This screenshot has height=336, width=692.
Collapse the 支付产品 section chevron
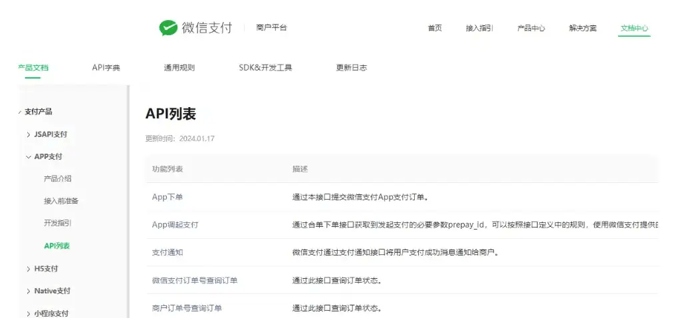pyautogui.click(x=20, y=112)
